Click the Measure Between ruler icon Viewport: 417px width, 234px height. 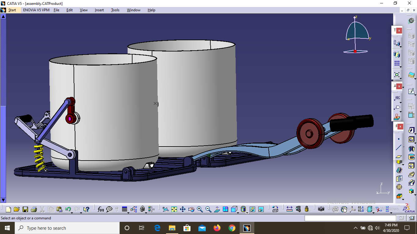tap(289, 209)
